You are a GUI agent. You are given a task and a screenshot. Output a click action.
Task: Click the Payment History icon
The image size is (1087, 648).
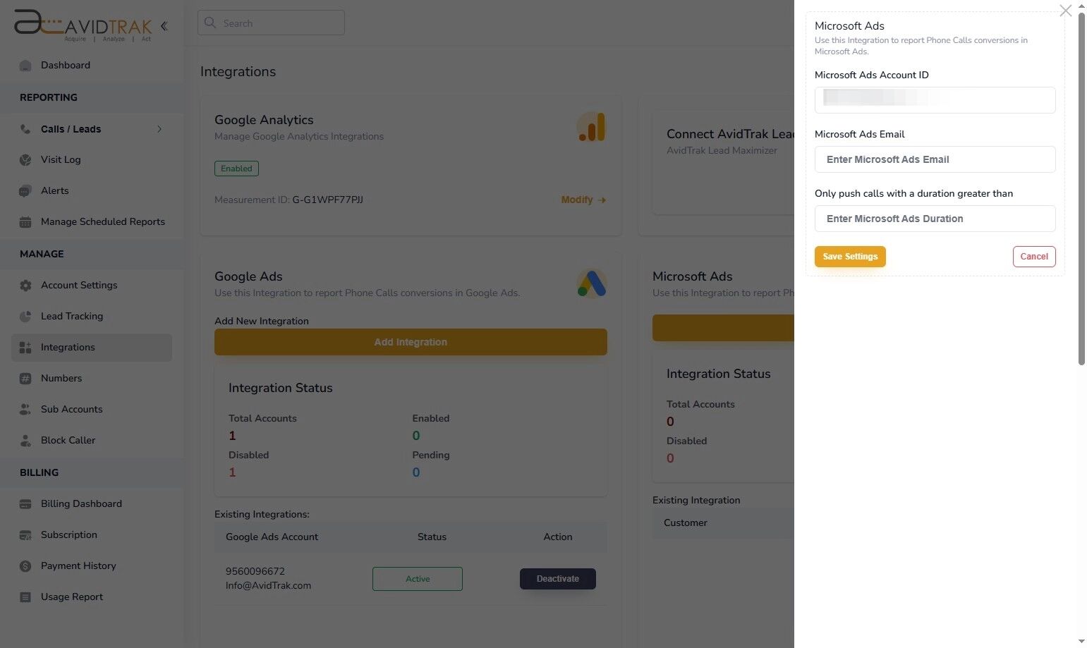25,566
